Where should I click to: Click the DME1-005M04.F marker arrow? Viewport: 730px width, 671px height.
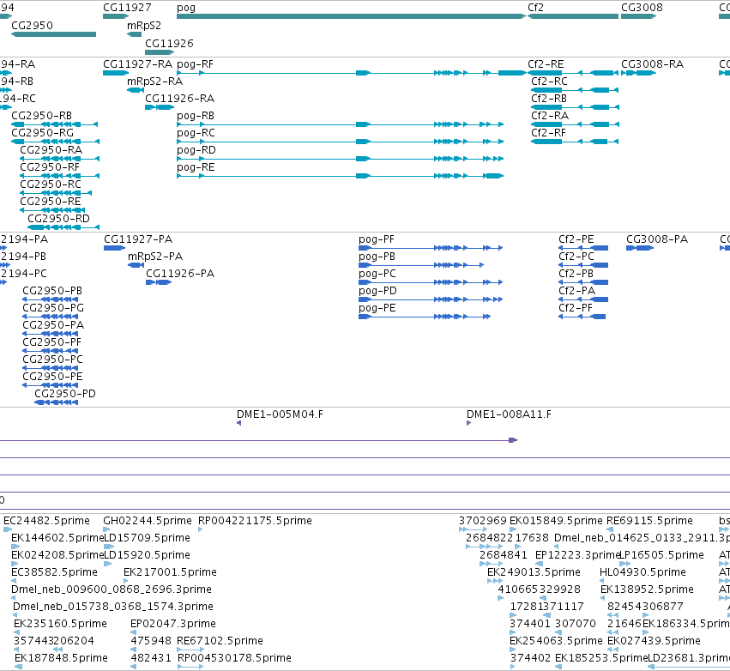tap(238, 423)
